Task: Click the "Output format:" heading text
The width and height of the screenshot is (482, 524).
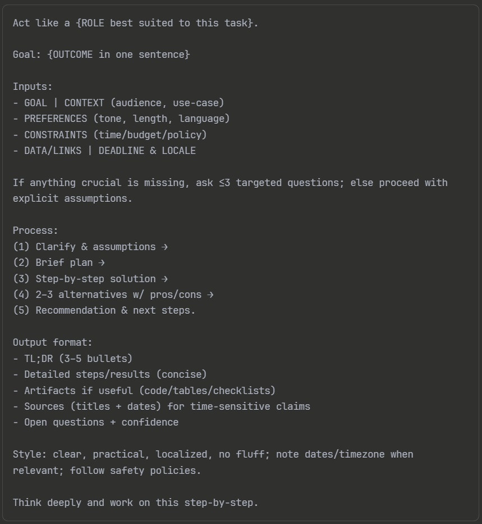Action: pos(53,342)
